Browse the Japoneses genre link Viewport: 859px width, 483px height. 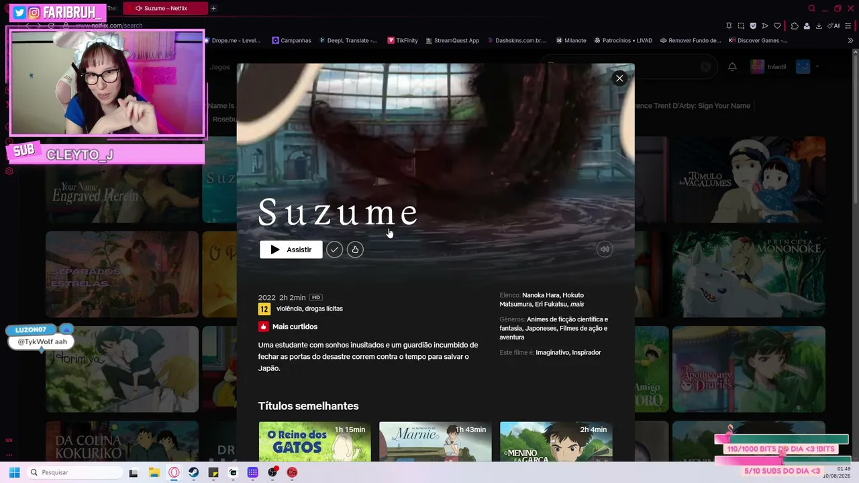coord(542,329)
